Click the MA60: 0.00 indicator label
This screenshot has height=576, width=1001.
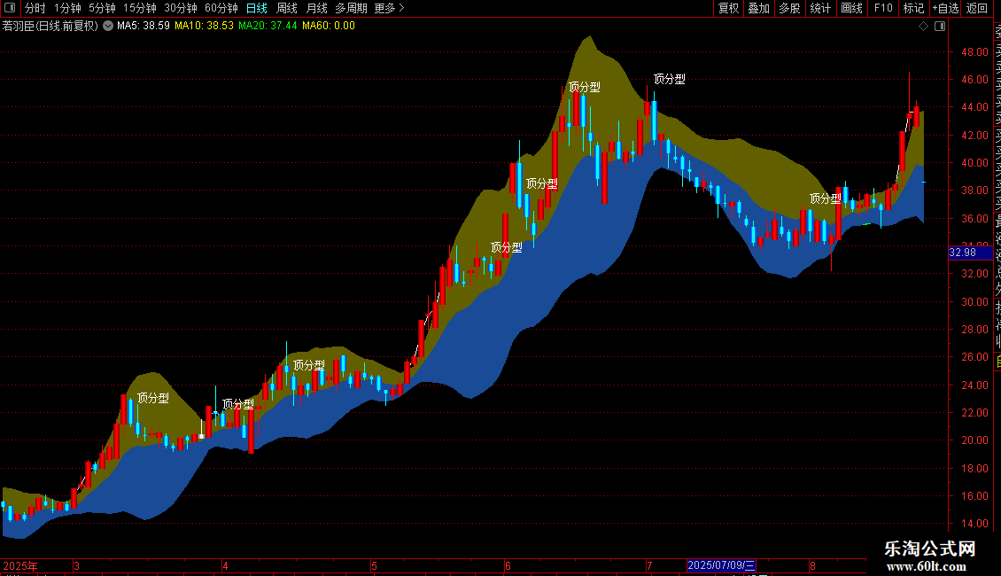328,26
